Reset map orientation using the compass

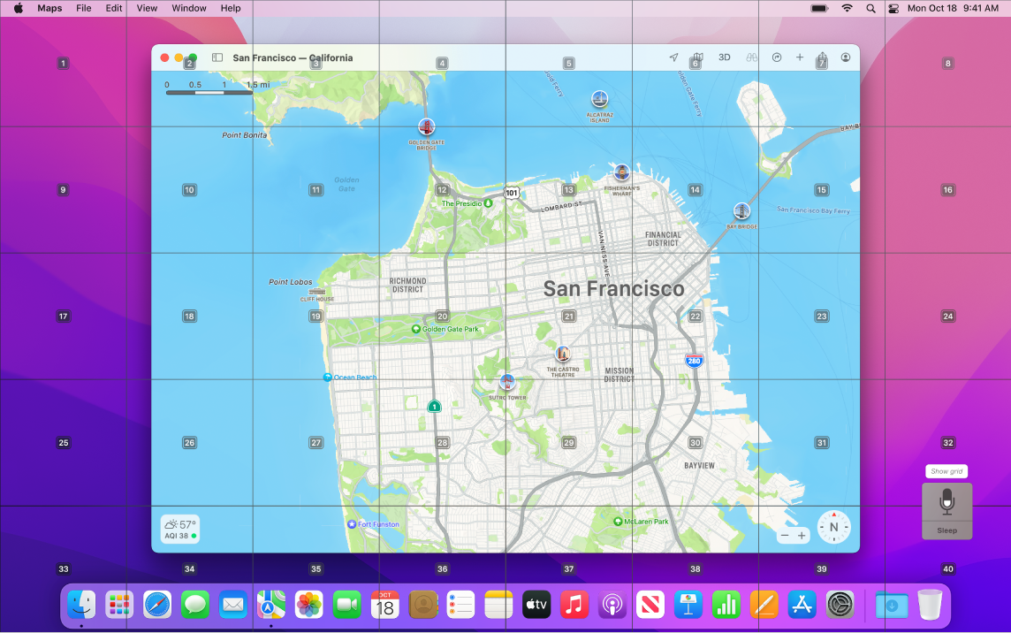point(832,528)
